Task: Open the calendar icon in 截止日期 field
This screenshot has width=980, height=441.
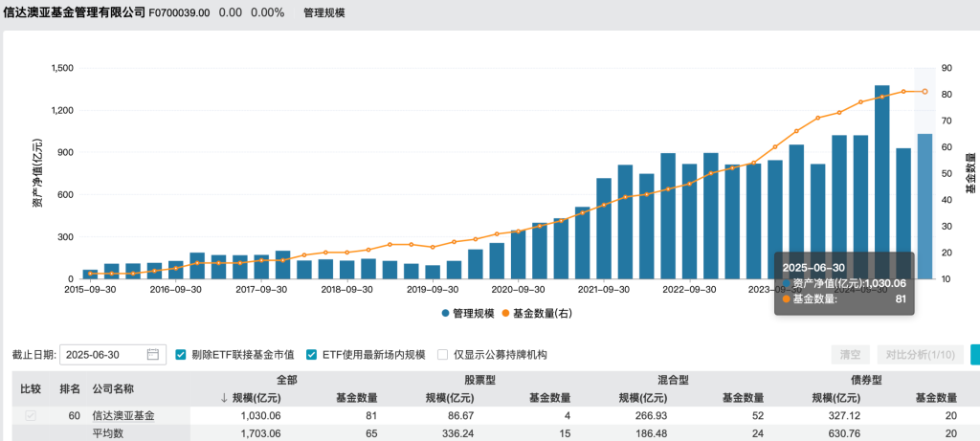Action: coord(152,355)
